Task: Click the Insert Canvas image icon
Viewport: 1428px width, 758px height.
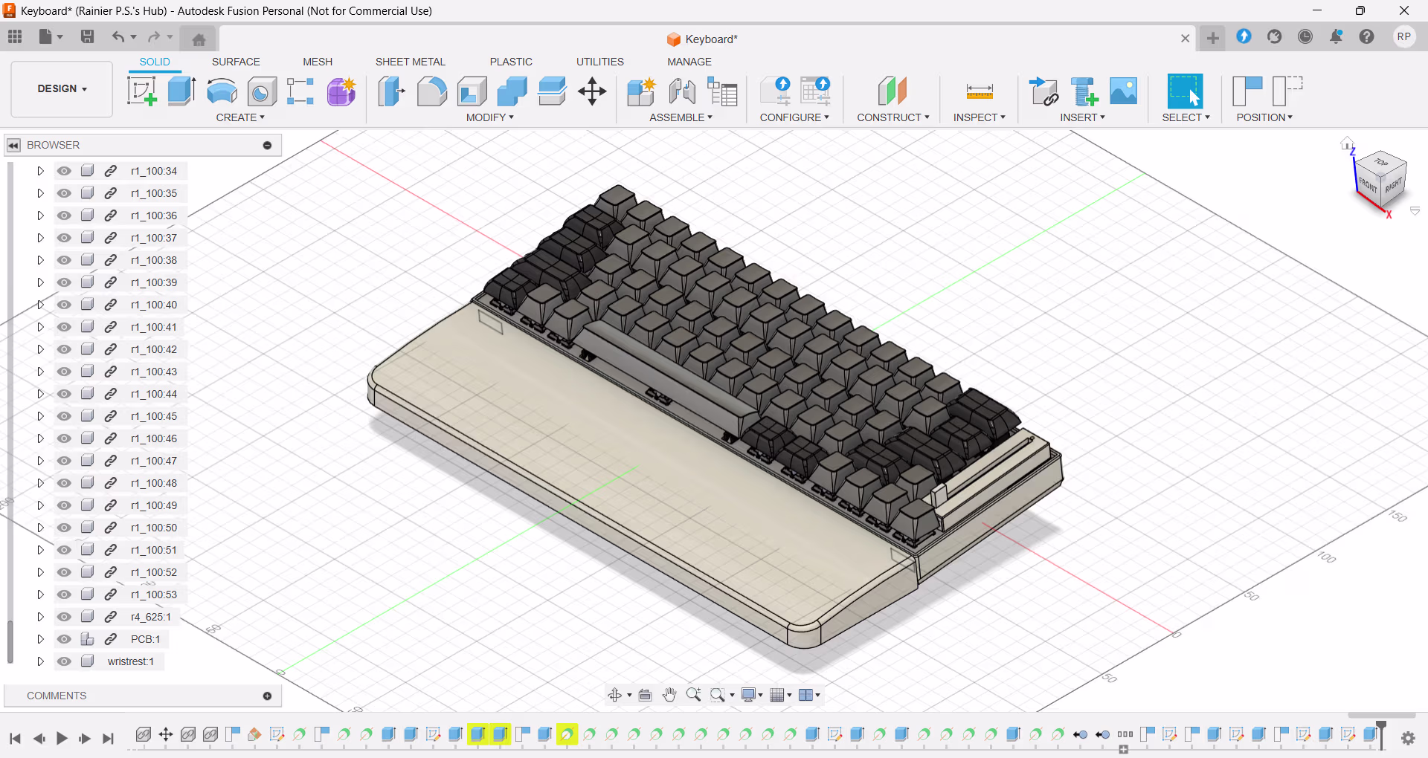Action: point(1123,91)
